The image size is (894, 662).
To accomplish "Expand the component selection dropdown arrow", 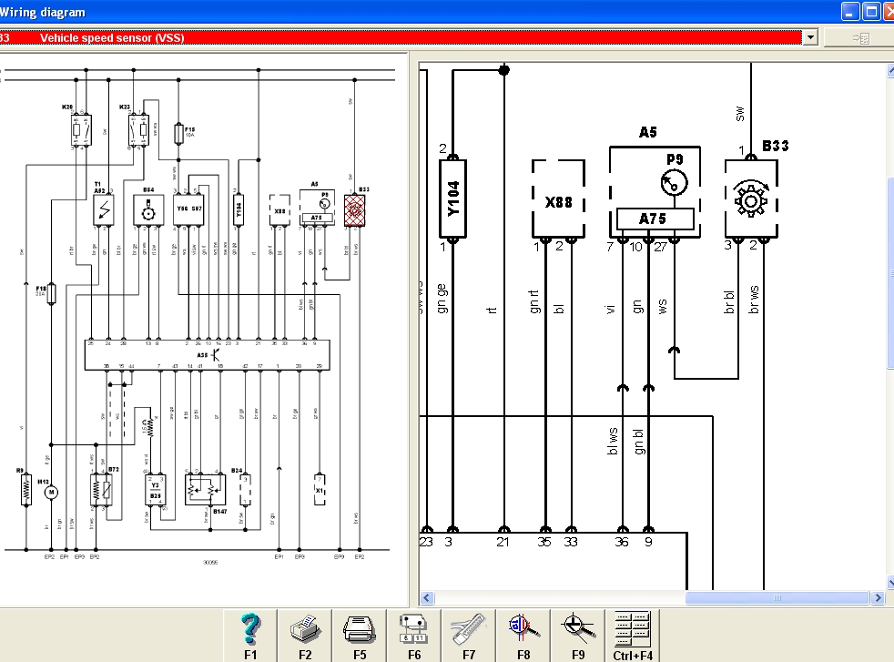I will click(x=810, y=37).
